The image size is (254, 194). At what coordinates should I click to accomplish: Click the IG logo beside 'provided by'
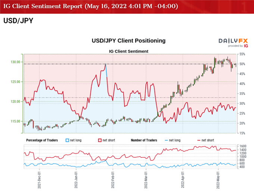246,46
